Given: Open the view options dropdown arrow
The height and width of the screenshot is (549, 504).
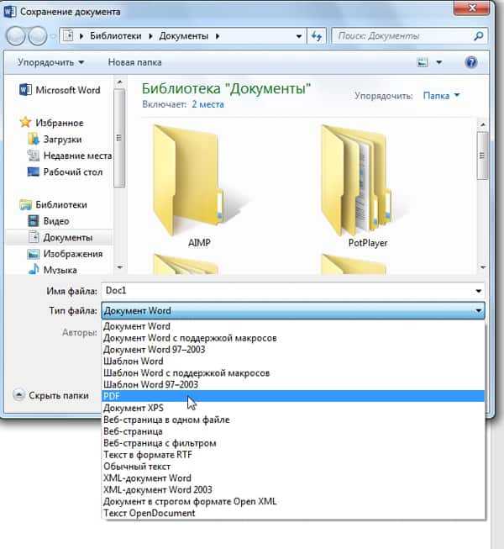Looking at the screenshot, I should pos(439,63).
